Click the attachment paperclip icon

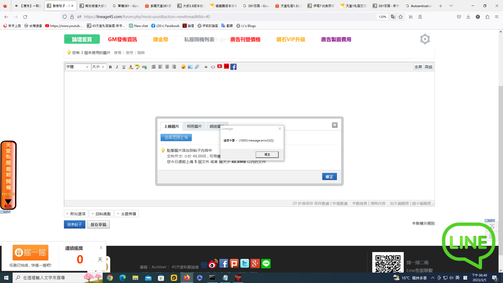pyautogui.click(x=197, y=67)
